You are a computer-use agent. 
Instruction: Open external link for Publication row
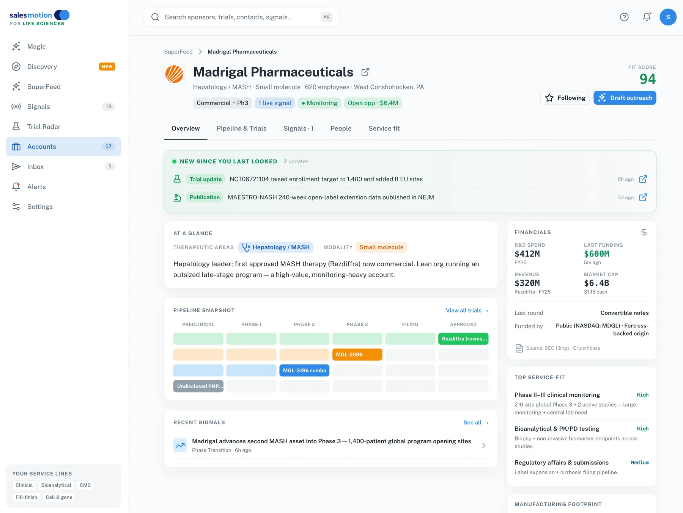643,197
